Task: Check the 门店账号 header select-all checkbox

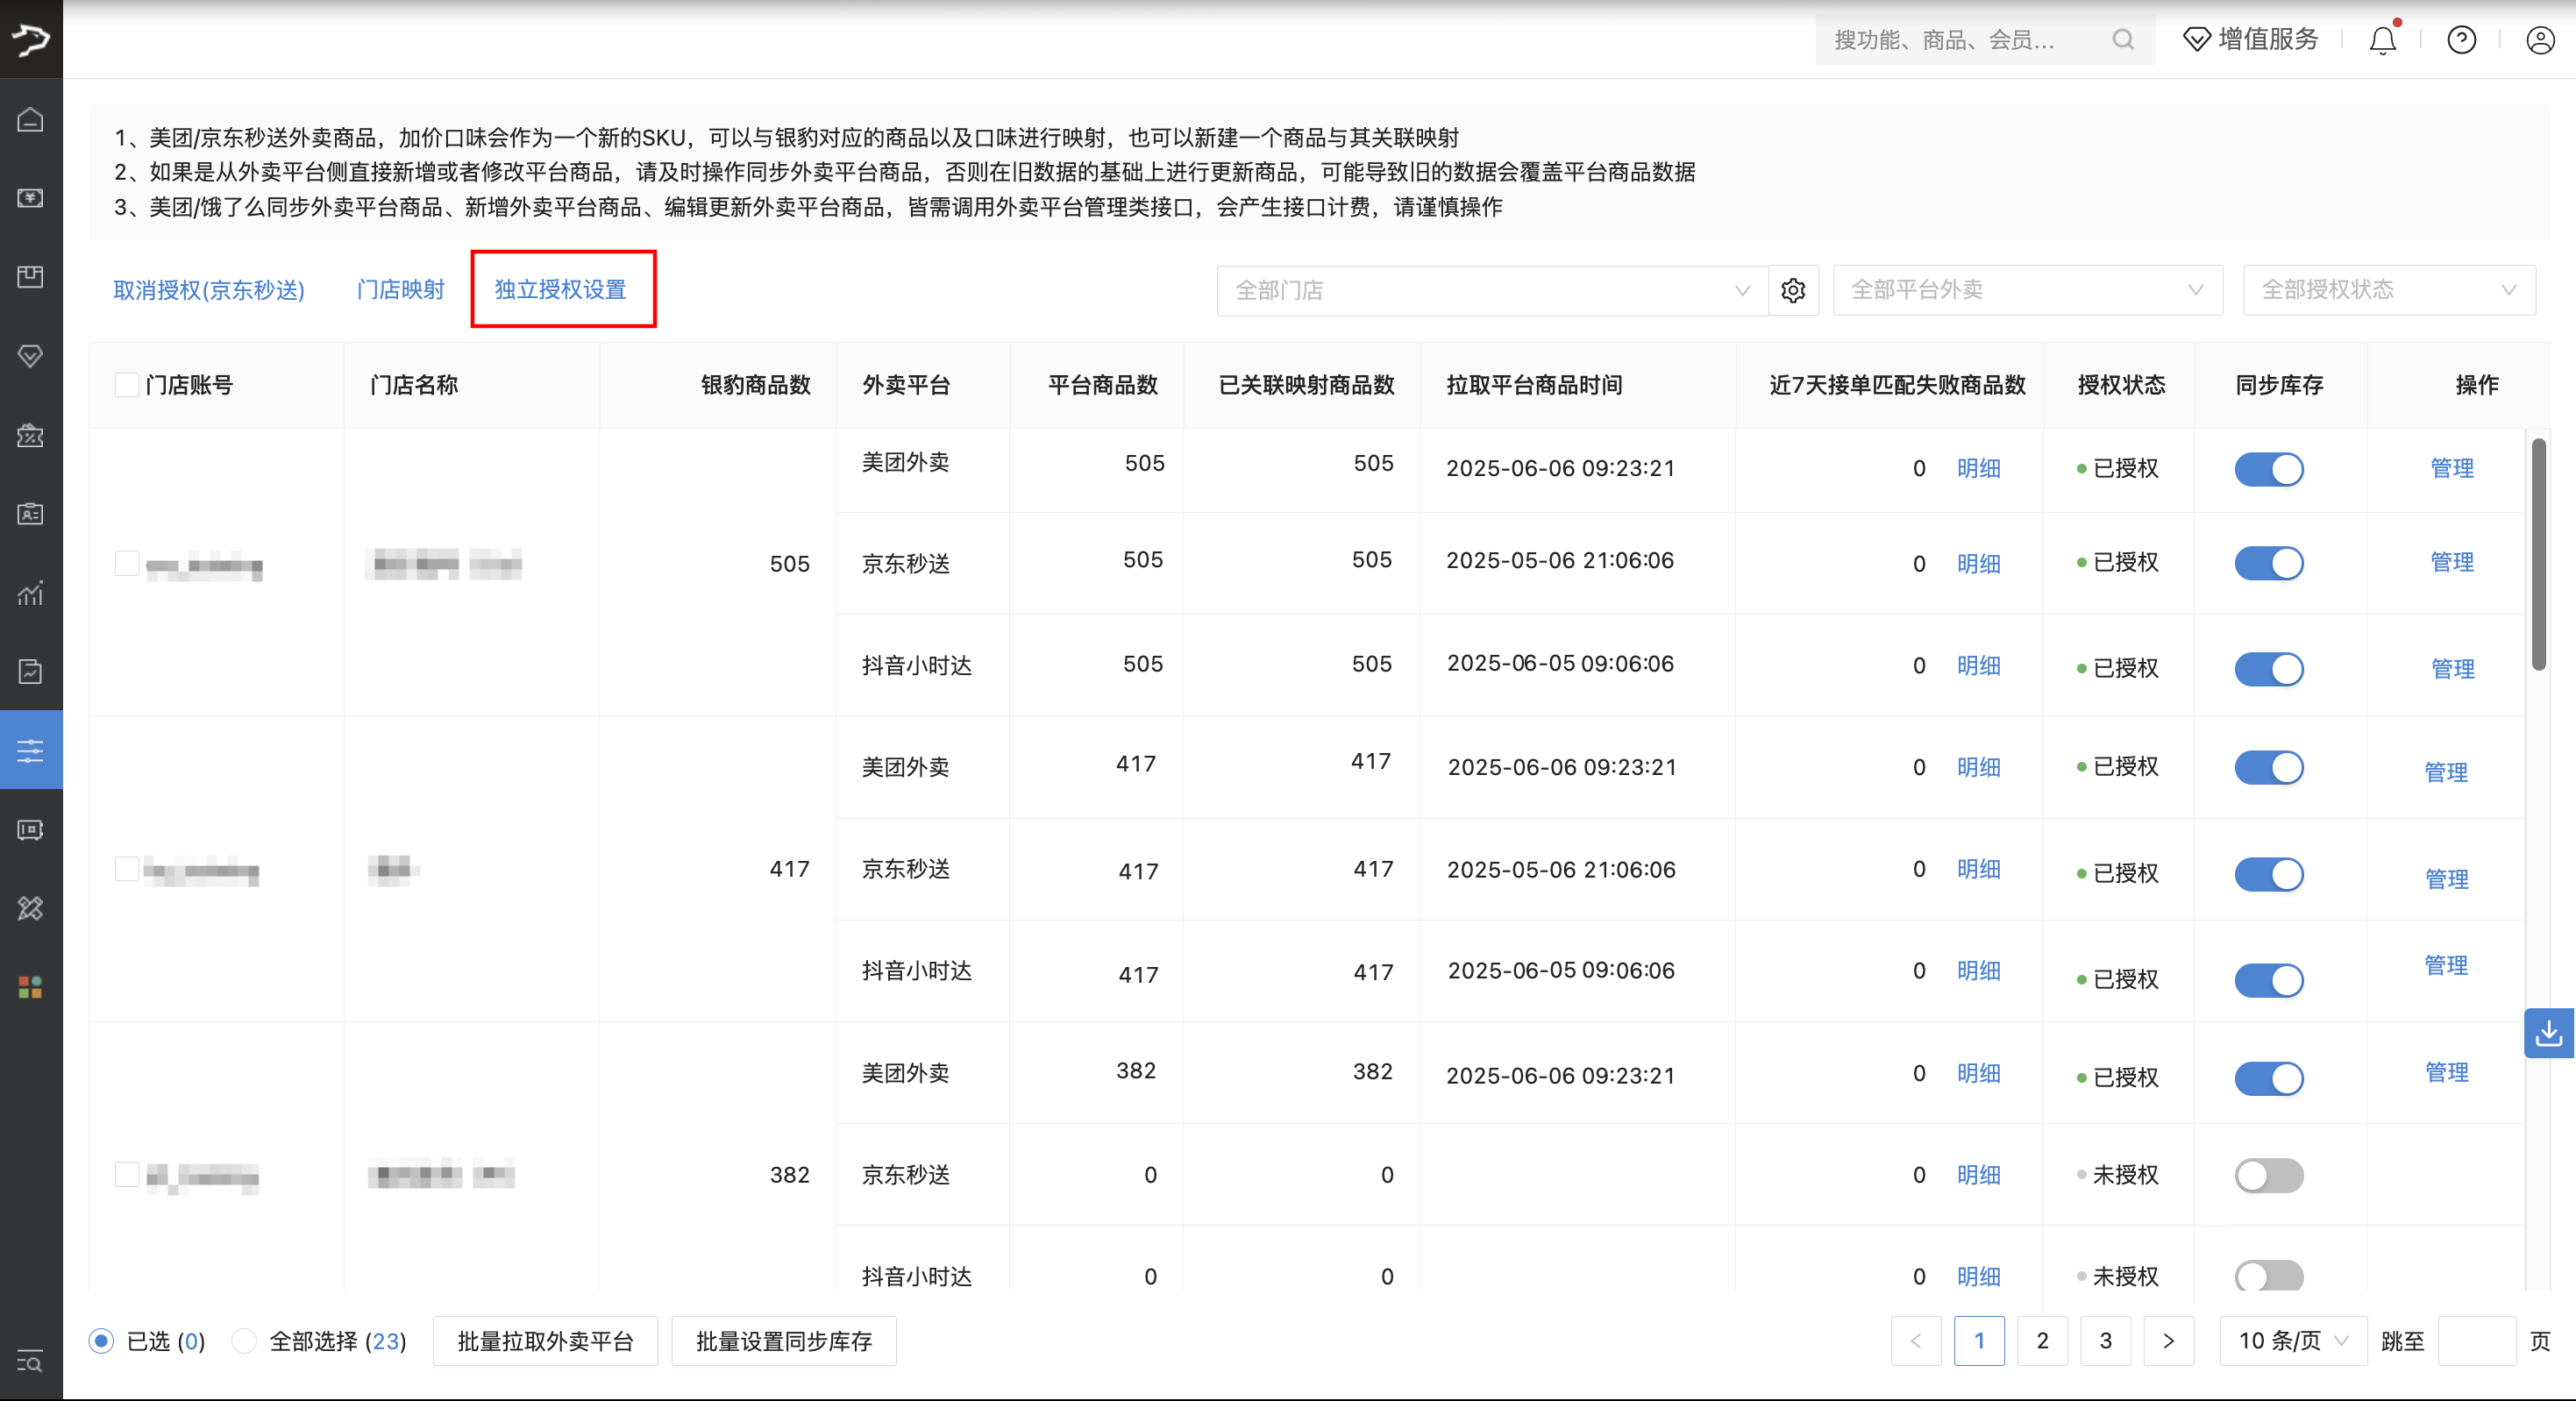Action: pyautogui.click(x=127, y=385)
